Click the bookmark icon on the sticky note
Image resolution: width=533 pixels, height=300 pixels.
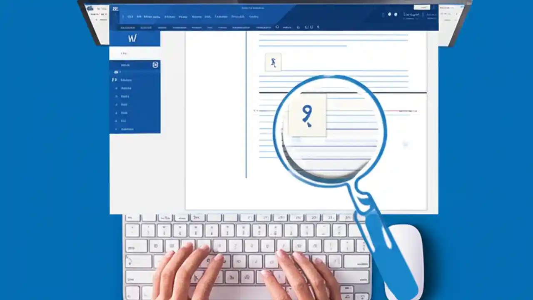[307, 115]
